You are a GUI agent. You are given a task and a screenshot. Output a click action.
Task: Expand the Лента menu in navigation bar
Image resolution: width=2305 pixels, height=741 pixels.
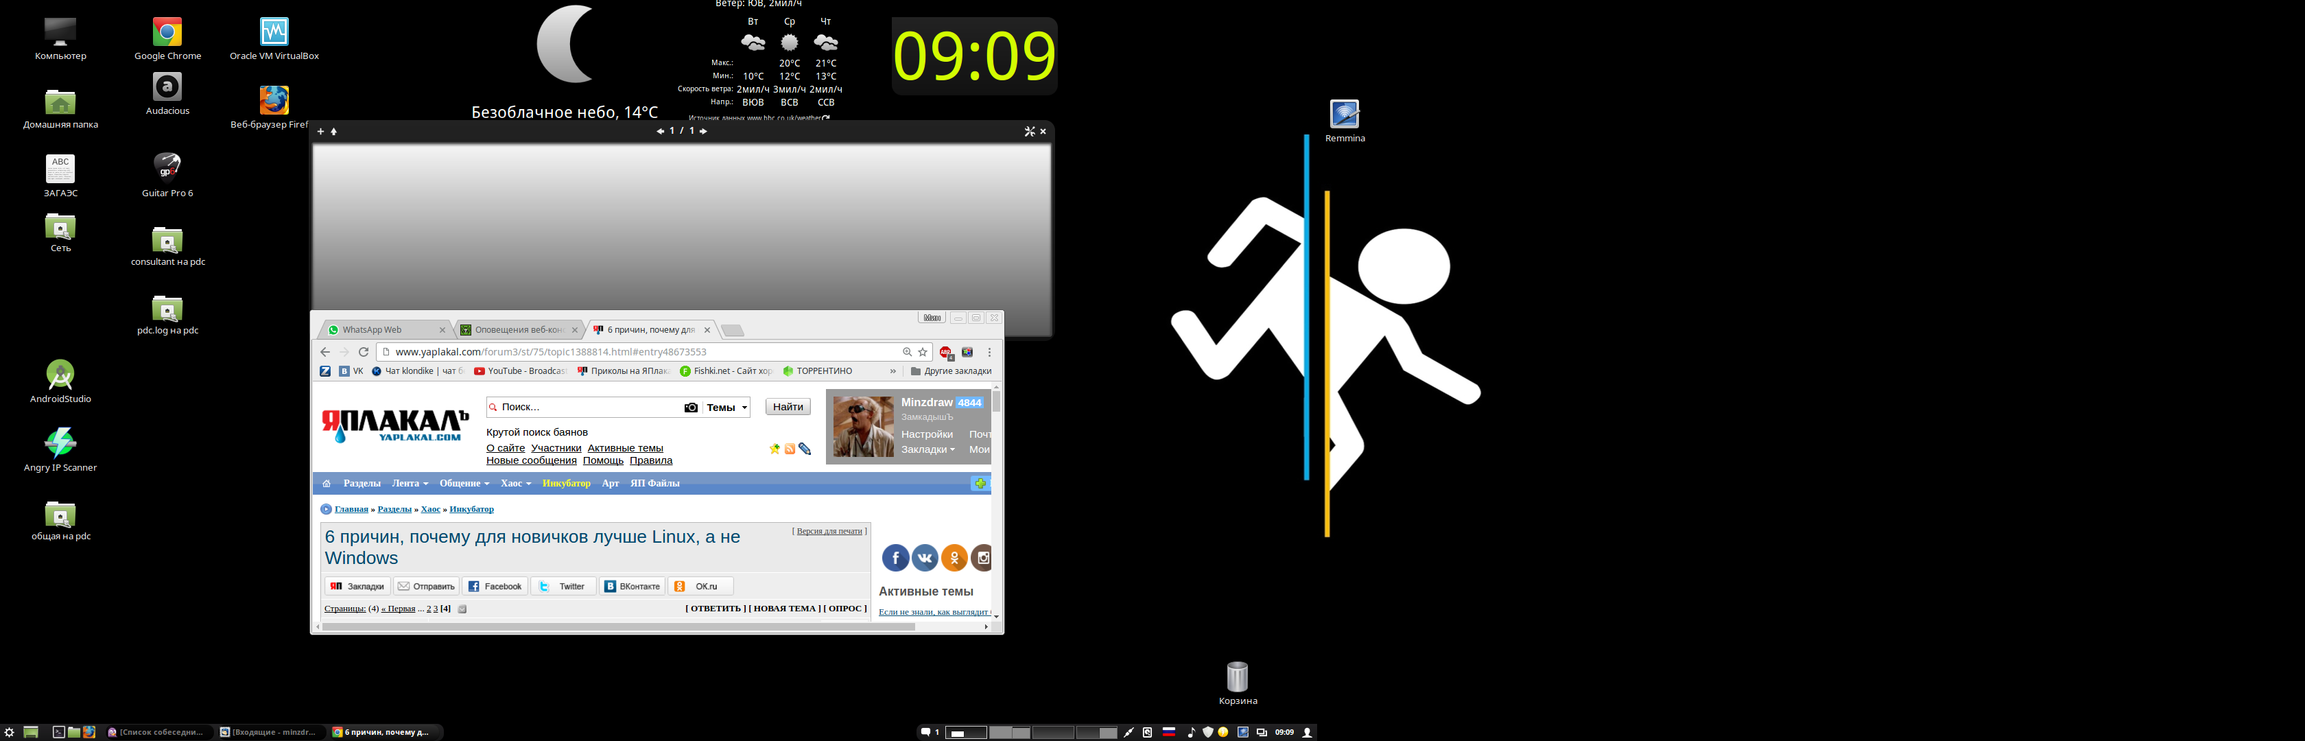point(410,483)
